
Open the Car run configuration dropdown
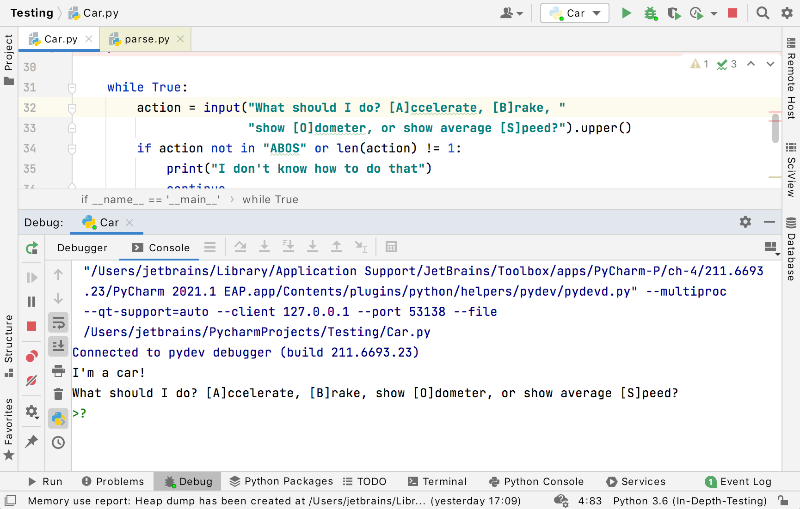point(574,13)
